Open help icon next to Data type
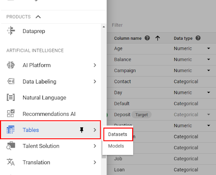The width and height of the screenshot is (216, 175). [x=198, y=38]
